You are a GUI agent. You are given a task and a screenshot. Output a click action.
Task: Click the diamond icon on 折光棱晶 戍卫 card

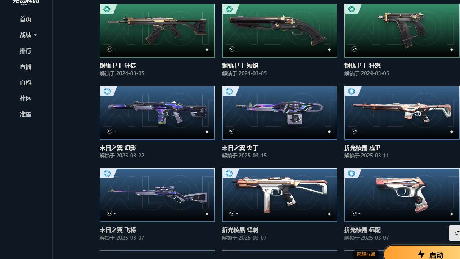point(451,132)
